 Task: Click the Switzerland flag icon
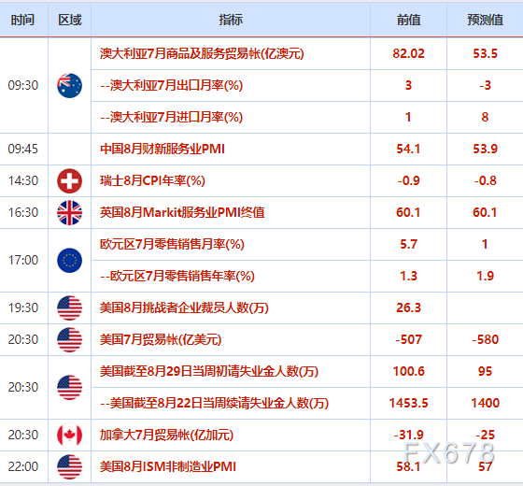pyautogui.click(x=69, y=181)
